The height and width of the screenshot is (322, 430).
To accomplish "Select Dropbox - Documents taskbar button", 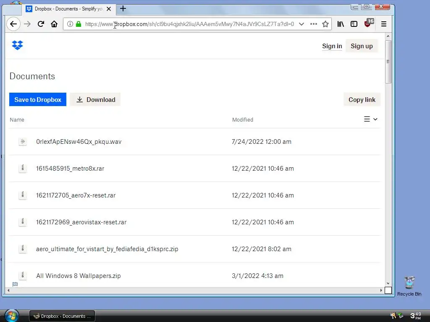I will [62, 316].
